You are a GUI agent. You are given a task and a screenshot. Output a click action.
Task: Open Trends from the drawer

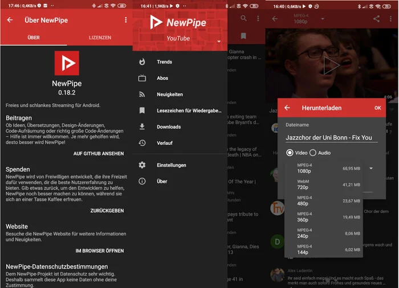[x=180, y=62]
